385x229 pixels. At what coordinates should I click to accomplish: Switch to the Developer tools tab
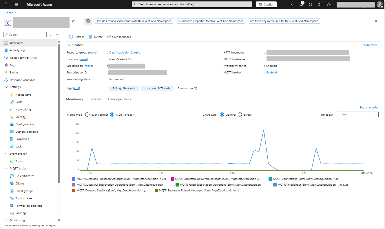pos(119,99)
